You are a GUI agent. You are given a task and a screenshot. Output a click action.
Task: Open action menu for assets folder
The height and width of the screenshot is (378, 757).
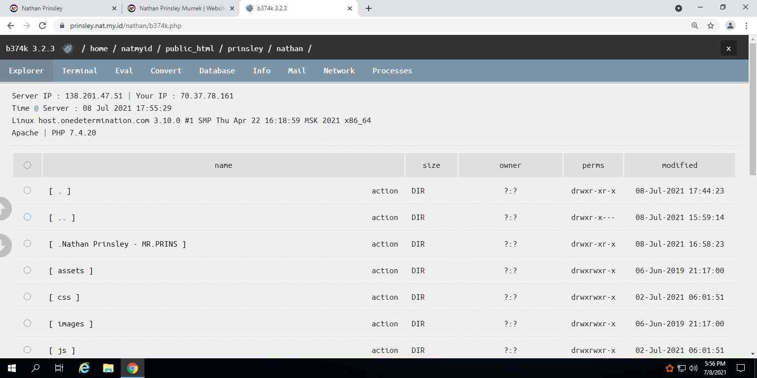pyautogui.click(x=385, y=270)
